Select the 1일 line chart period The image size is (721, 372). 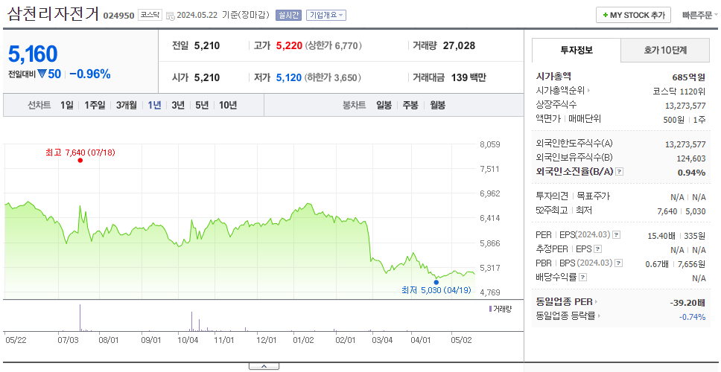tap(67, 105)
